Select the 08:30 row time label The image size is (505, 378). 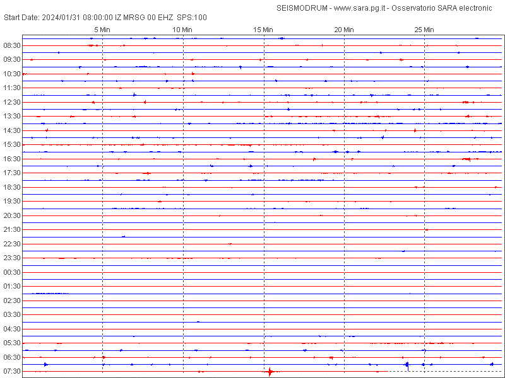(12, 45)
